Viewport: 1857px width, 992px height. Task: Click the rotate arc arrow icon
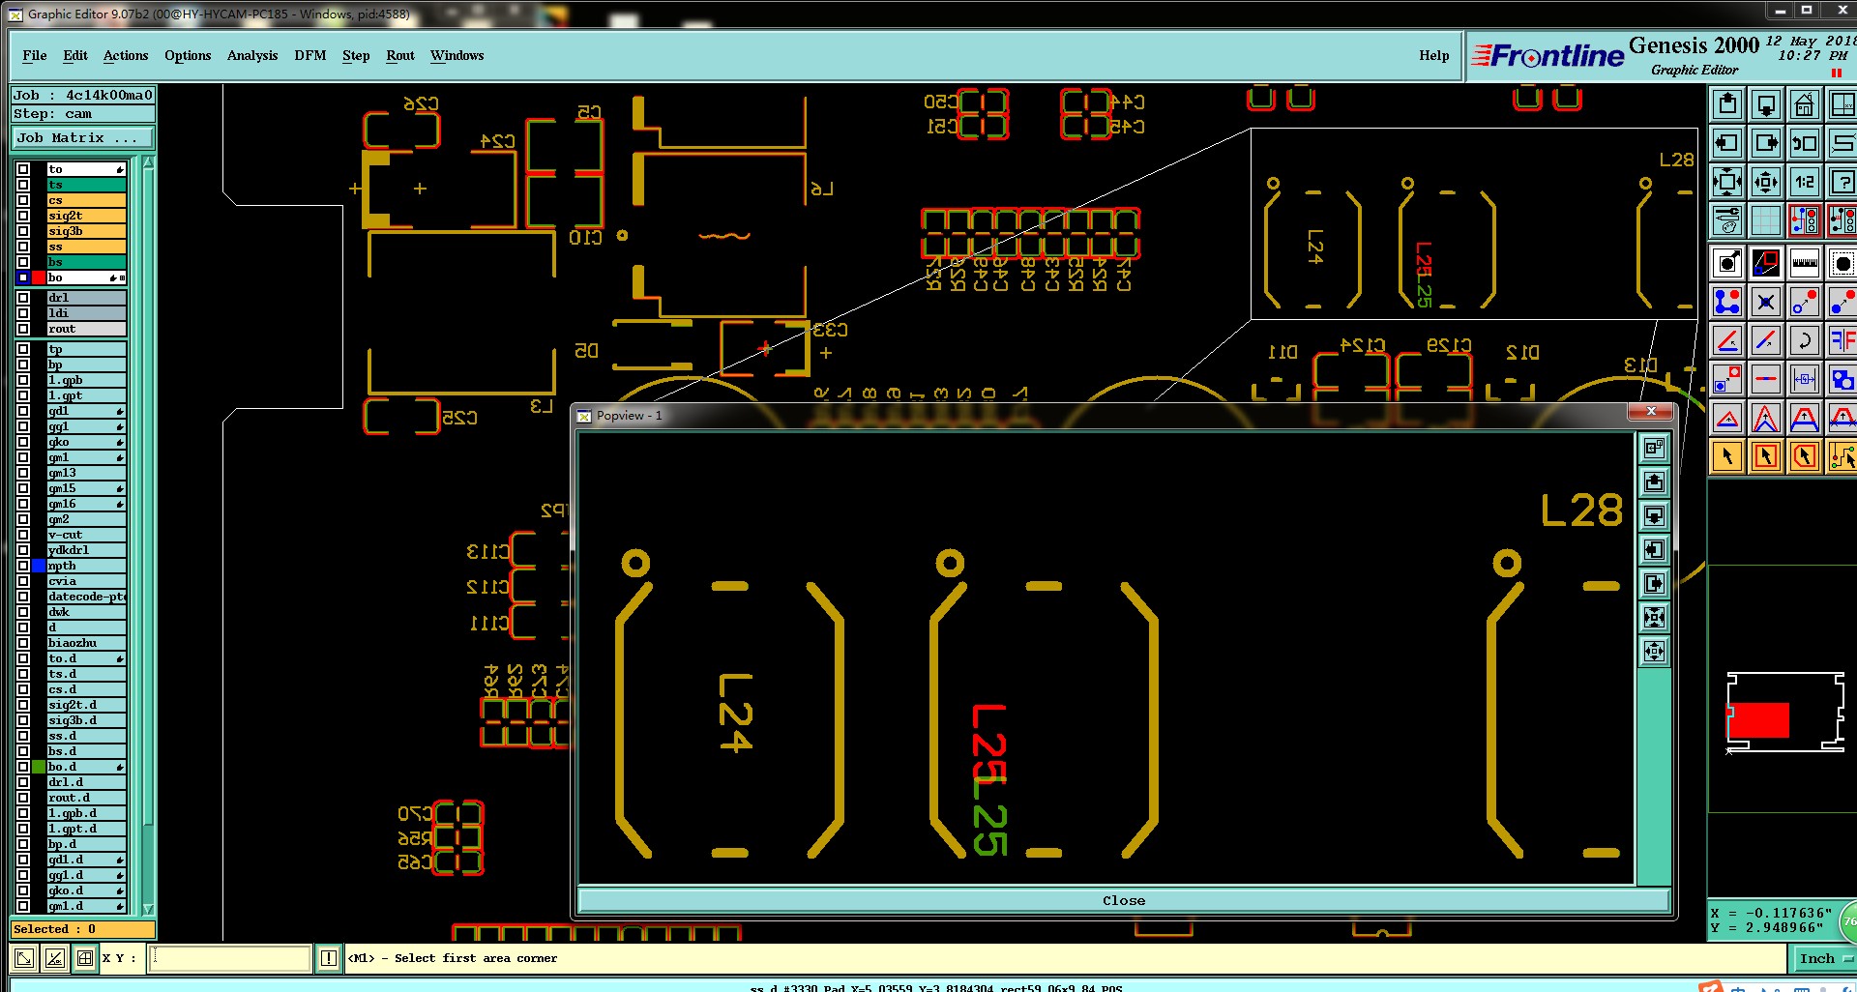pos(1804,340)
